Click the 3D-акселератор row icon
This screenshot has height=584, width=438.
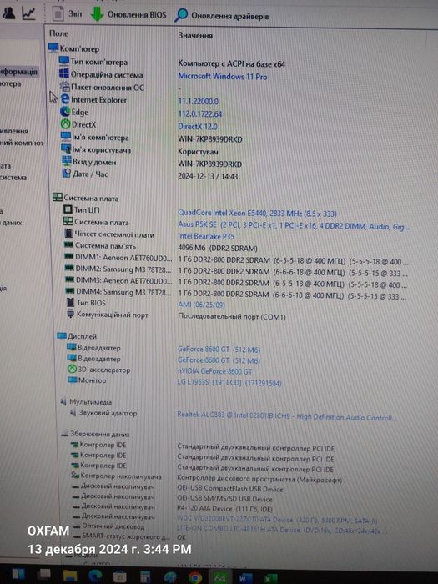[72, 369]
